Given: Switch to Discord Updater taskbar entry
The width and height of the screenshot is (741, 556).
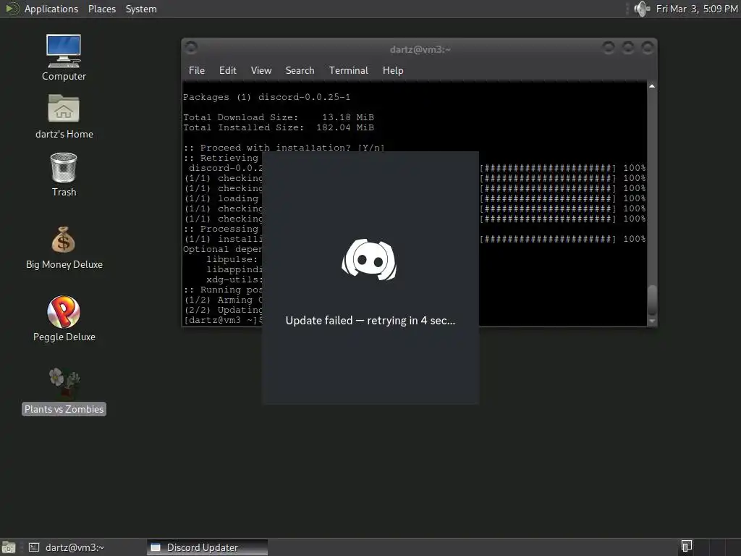Looking at the screenshot, I should 207,547.
